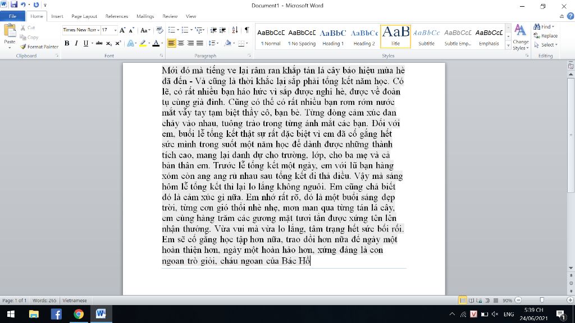Apply strikethrough formatting
This screenshot has width=575, height=323.
pyautogui.click(x=99, y=43)
